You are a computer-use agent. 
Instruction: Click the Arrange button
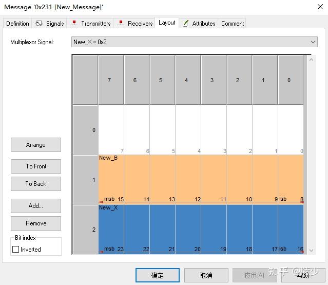click(x=36, y=145)
